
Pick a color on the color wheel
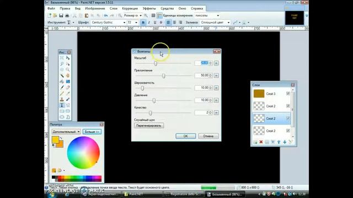coord(83,153)
